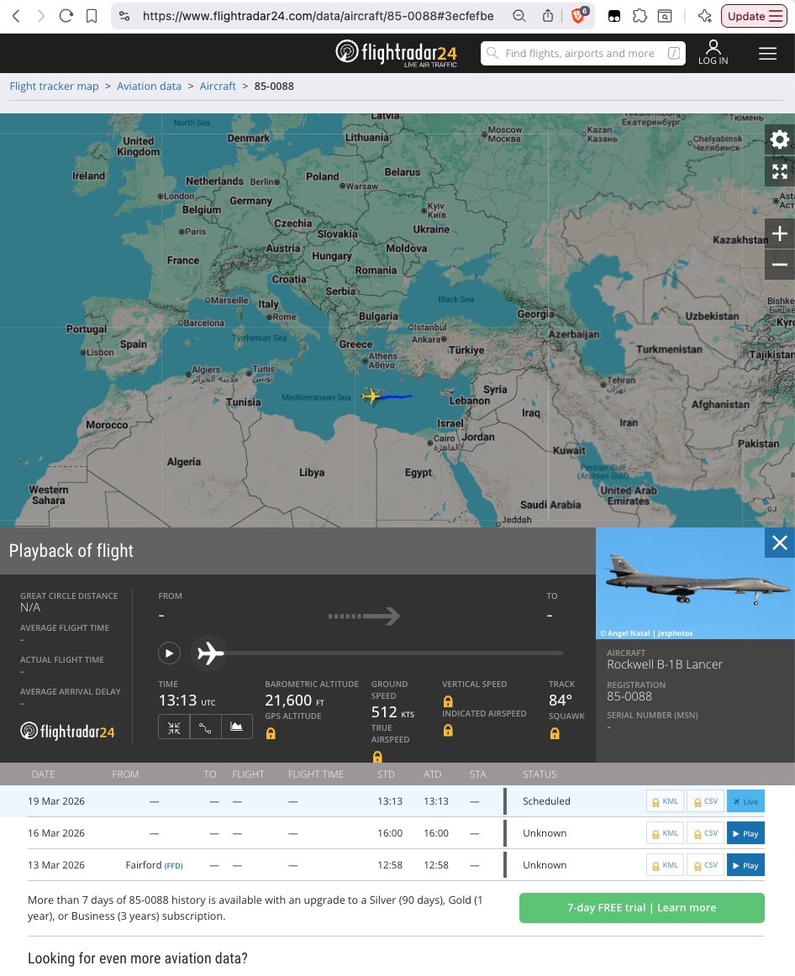Toggle center-on-aircraft map button

[x=174, y=727]
